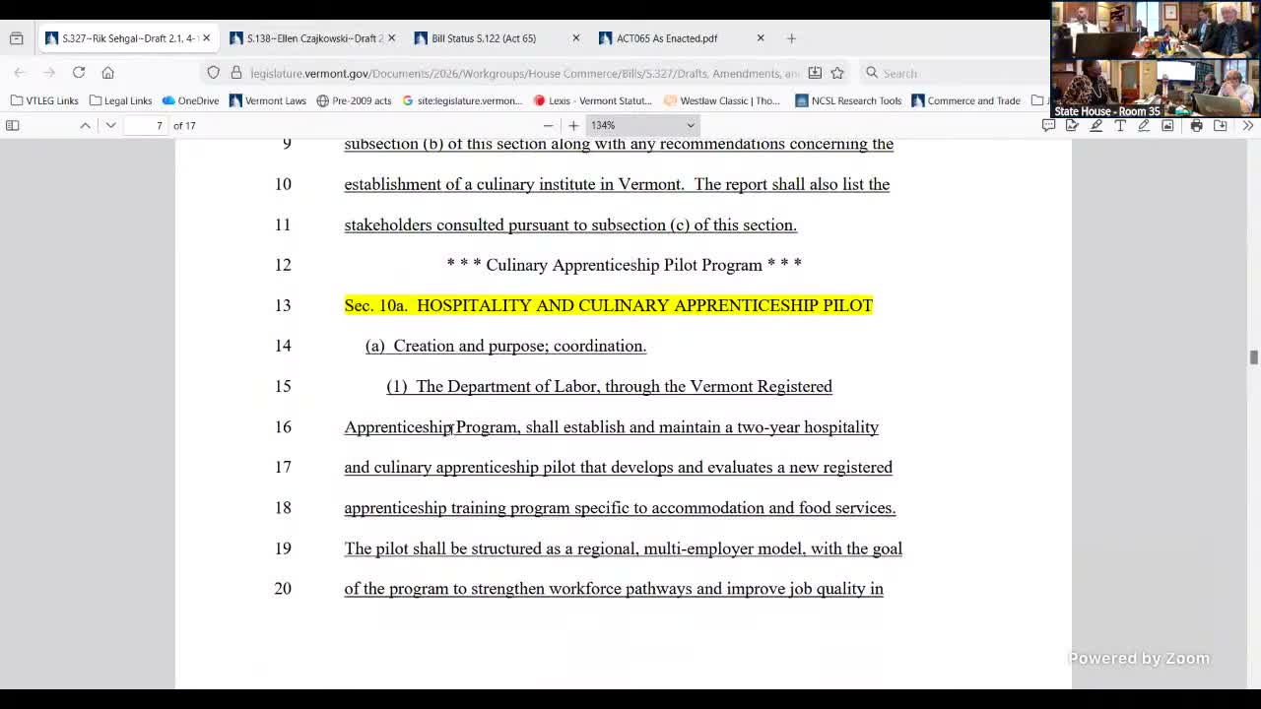Open the Commerce and Trade bookmark
The width and height of the screenshot is (1261, 709).
click(966, 100)
